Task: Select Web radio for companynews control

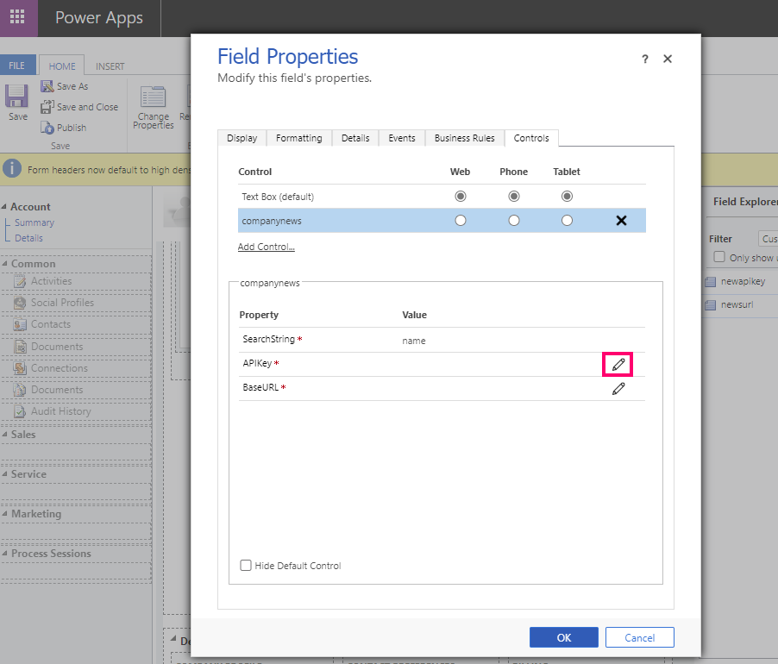Action: click(x=461, y=220)
